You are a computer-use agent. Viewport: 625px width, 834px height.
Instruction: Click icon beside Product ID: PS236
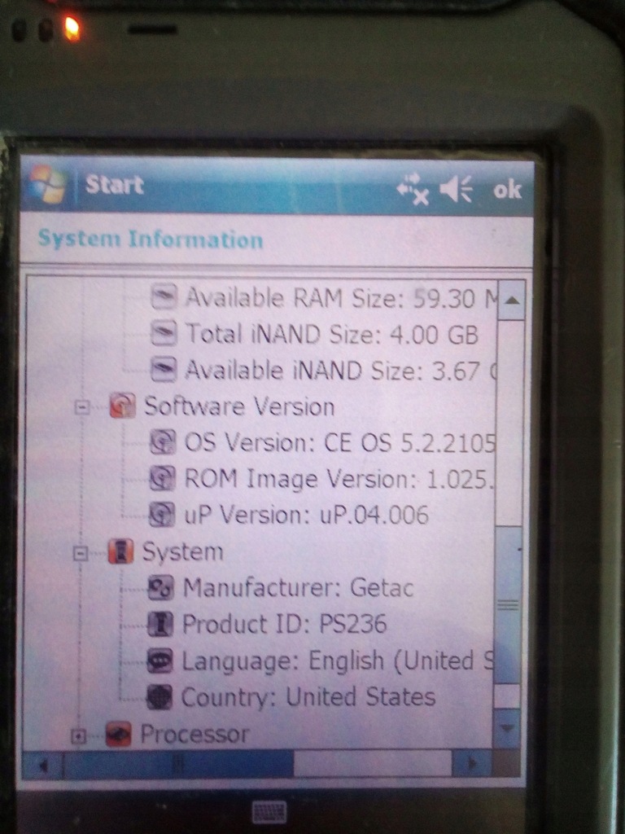pos(160,624)
